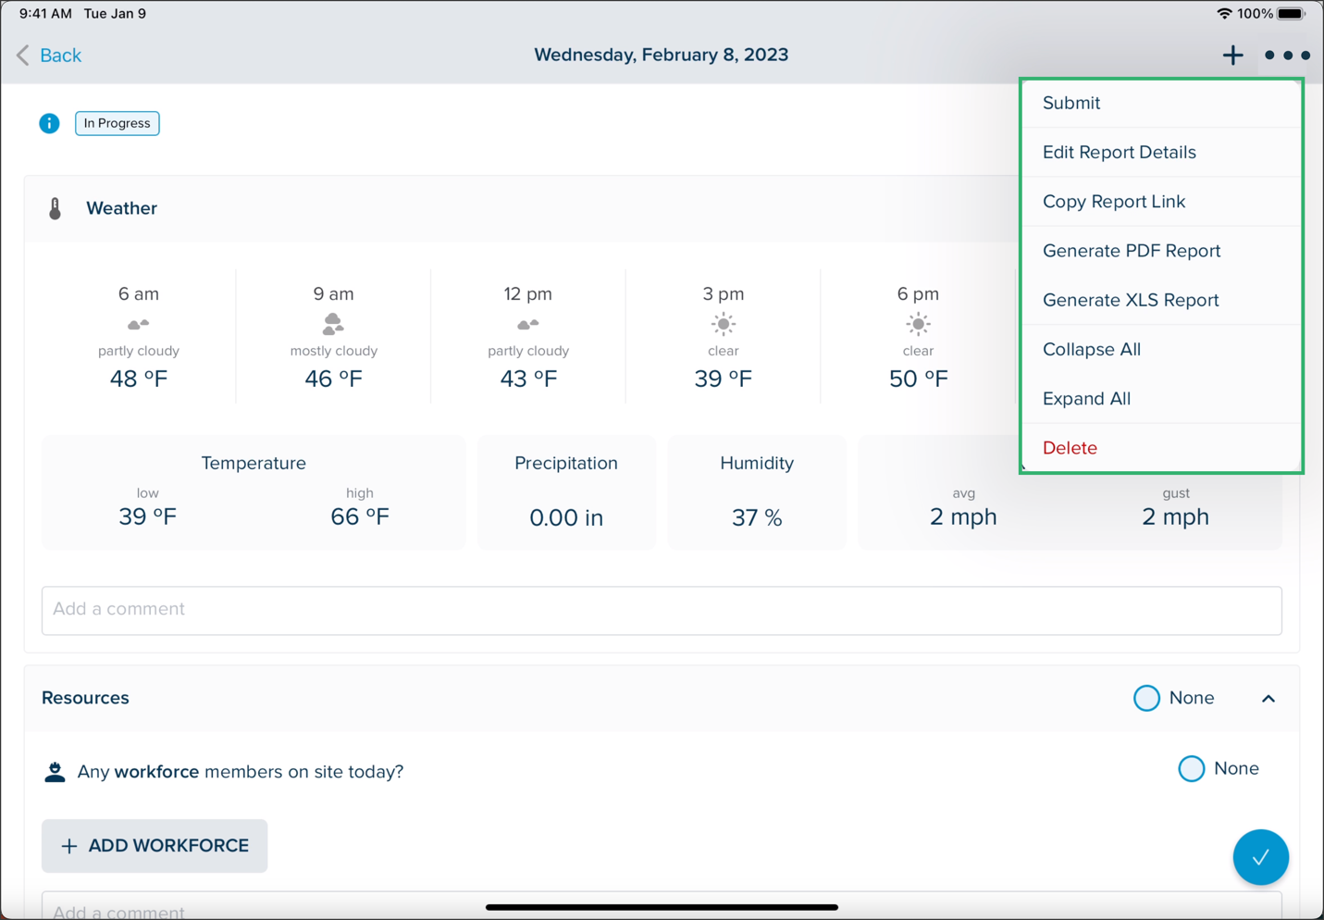The width and height of the screenshot is (1324, 920).
Task: Choose Generate XLS Report
Action: pos(1161,300)
